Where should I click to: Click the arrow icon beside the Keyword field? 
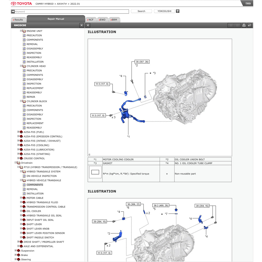[x=13, y=12]
